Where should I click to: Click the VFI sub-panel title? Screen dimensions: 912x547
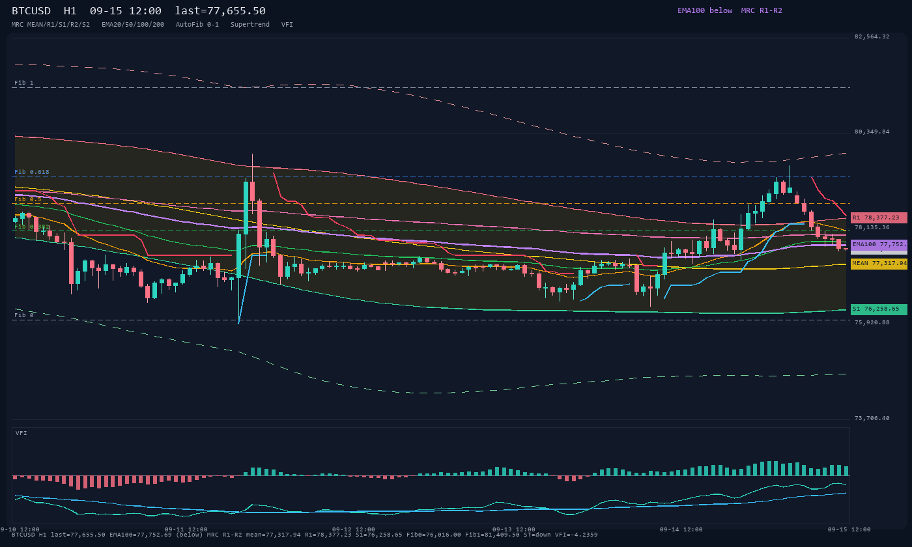21,433
